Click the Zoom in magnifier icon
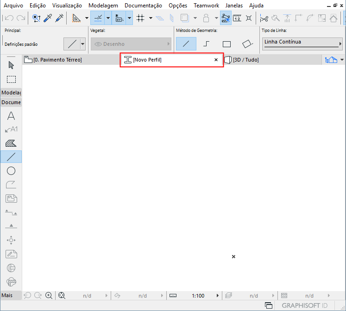 point(49,295)
